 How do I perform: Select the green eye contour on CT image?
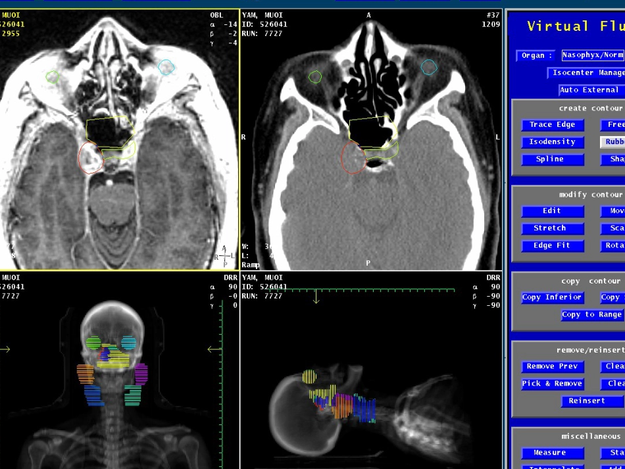click(x=315, y=77)
